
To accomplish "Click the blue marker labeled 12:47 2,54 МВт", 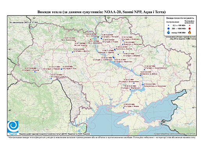I will point(73,52).
